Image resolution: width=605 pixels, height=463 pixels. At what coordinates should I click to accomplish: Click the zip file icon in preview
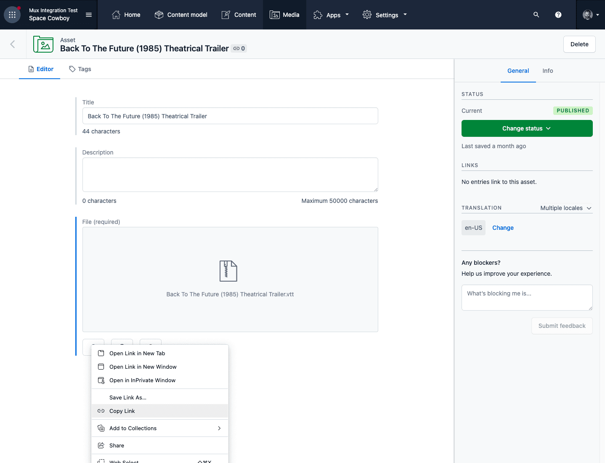228,271
